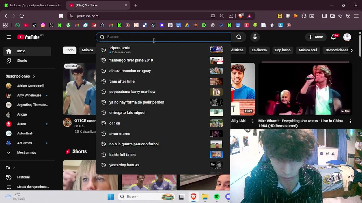Choose suggestion 'yesterday beatles'

[x=163, y=165]
